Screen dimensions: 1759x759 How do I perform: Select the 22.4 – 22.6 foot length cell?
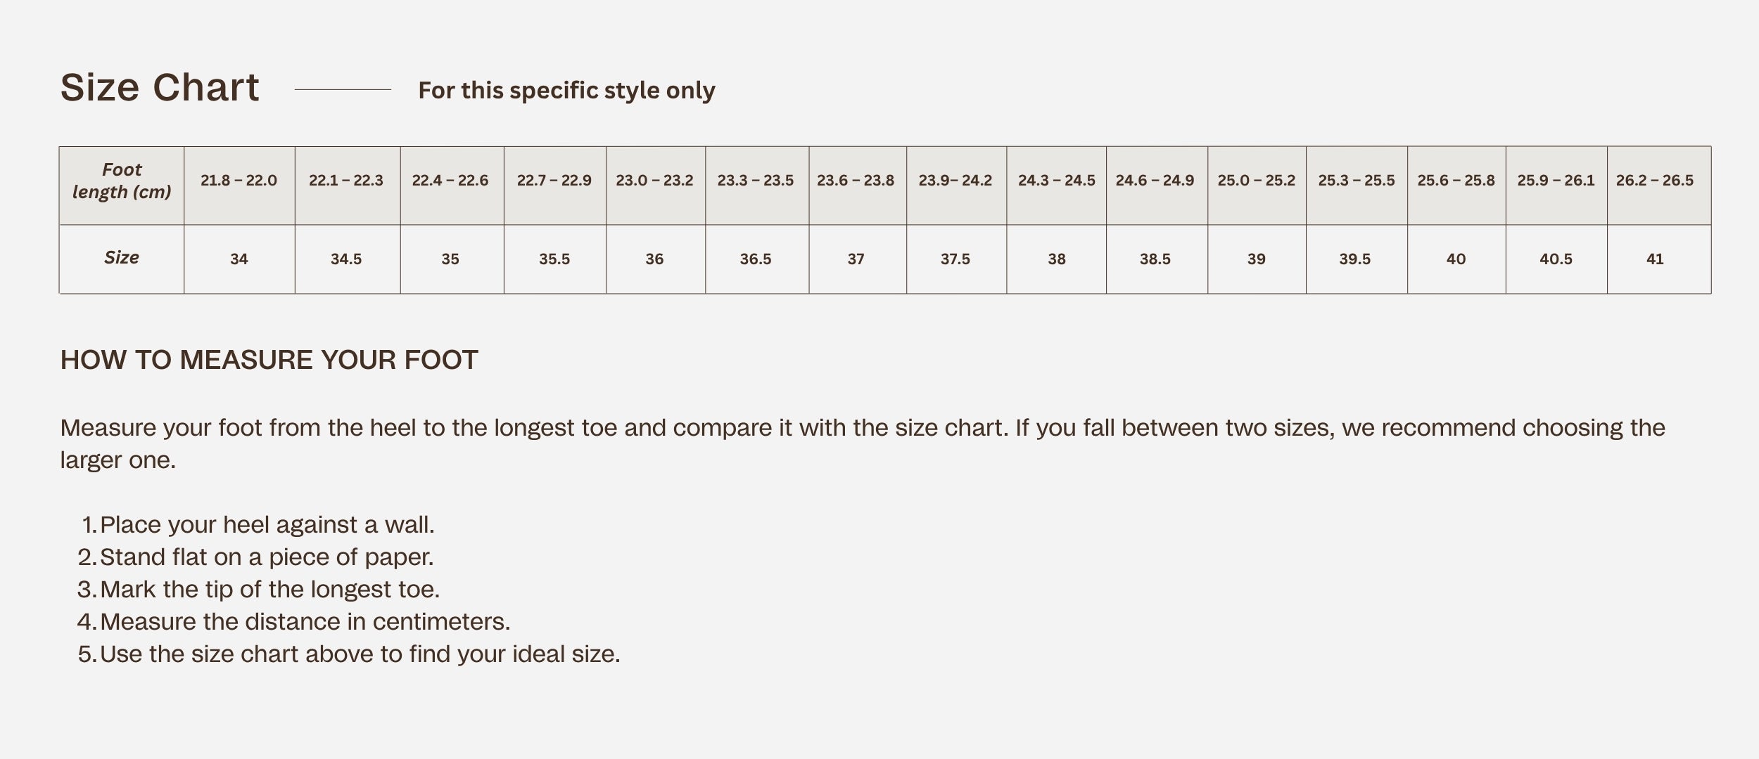(x=450, y=181)
